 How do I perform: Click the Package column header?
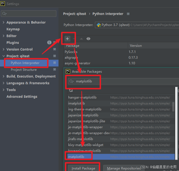[x=96, y=46]
